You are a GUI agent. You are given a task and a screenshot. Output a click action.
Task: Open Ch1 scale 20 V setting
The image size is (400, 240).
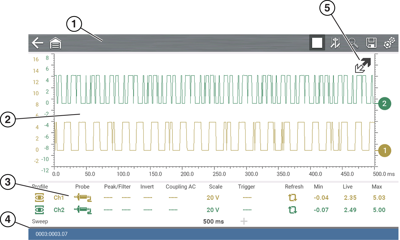coord(213,198)
